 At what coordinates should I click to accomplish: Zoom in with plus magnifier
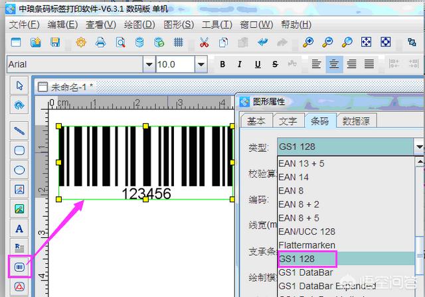(308, 42)
